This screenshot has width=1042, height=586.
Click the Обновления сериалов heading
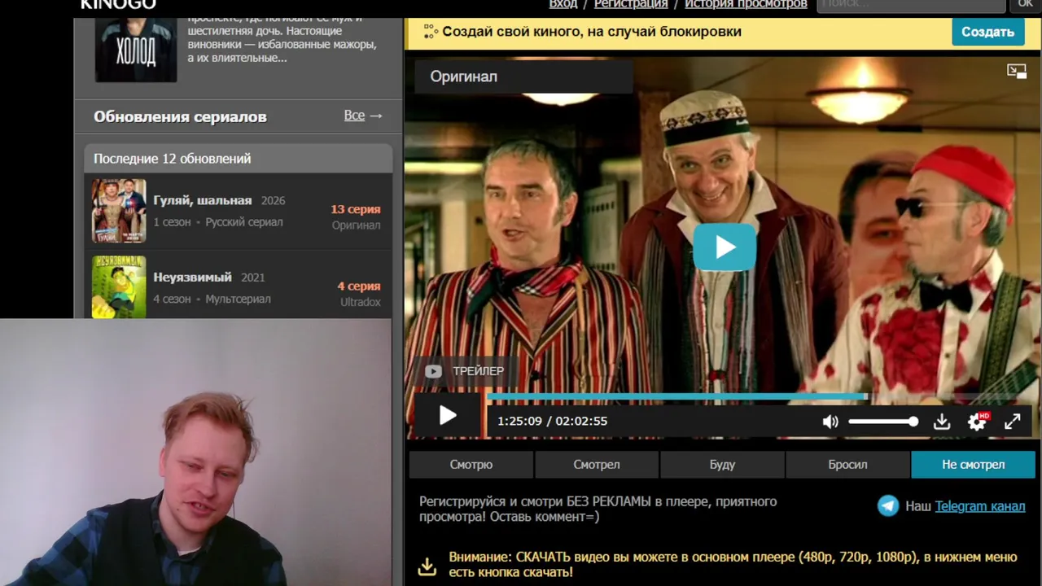point(180,116)
